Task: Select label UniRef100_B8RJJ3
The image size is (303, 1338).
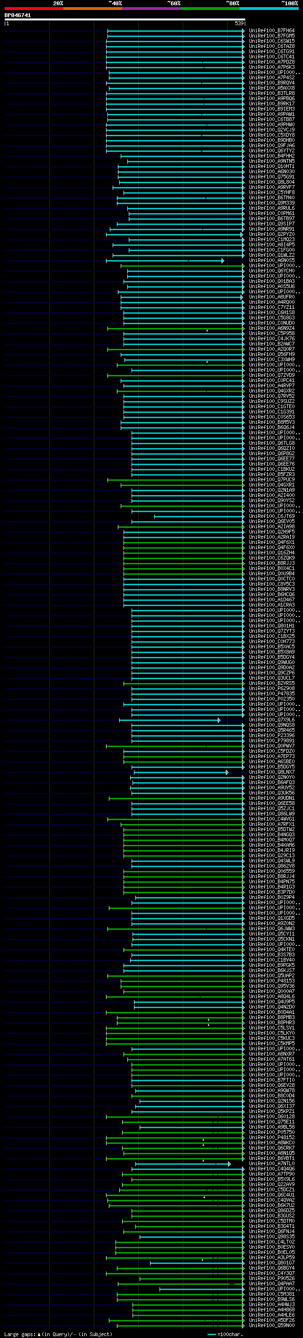Action: click(271, 563)
